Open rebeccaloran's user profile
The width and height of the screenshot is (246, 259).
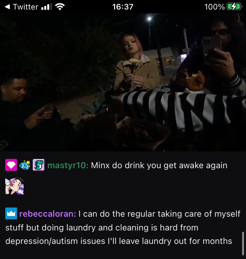(x=48, y=214)
